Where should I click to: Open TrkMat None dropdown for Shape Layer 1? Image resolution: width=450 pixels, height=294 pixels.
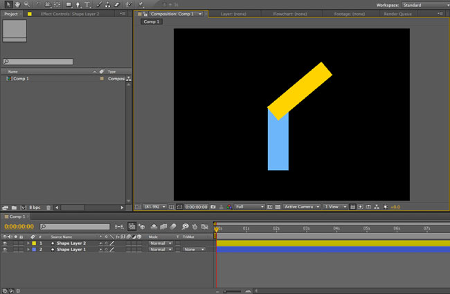point(194,250)
